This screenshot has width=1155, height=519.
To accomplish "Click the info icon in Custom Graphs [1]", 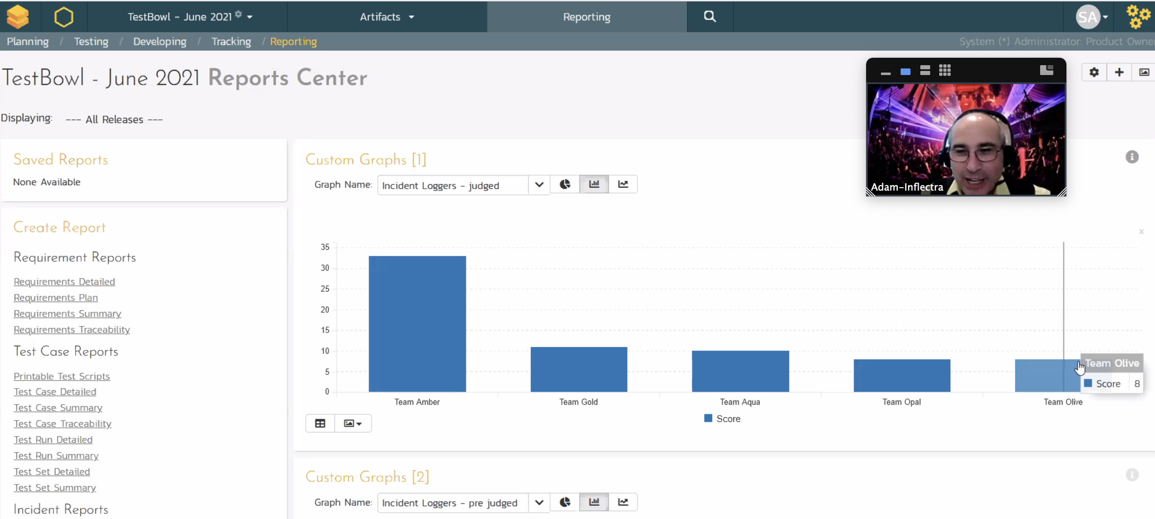I will (x=1132, y=157).
